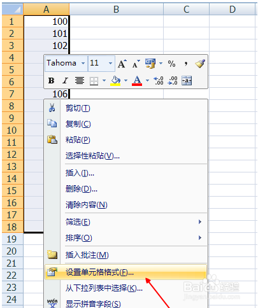Apply red font color button
The image size is (258, 308).
[137, 81]
